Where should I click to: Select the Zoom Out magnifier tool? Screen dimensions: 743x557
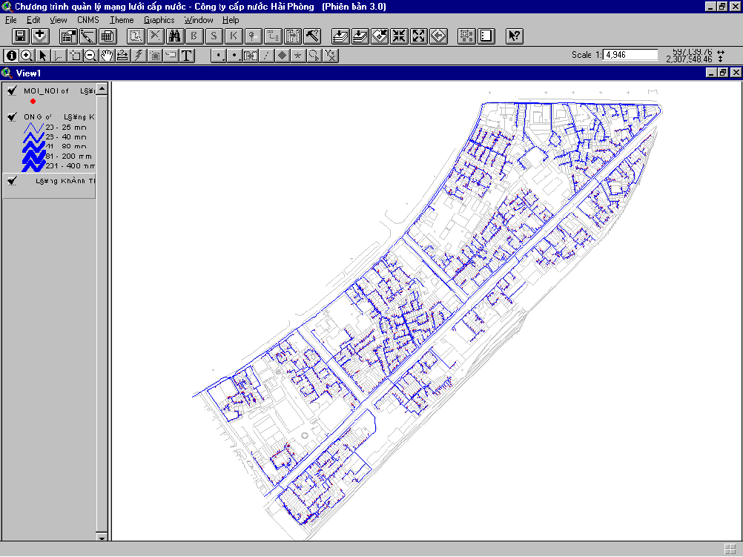click(x=90, y=56)
